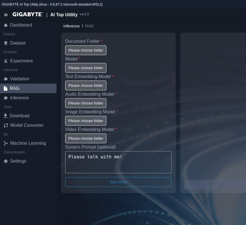Click the Document Folder label
This screenshot has height=225, width=246.
(82, 41)
